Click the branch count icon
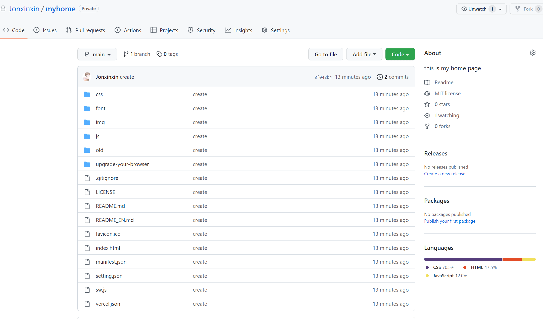 coord(126,54)
